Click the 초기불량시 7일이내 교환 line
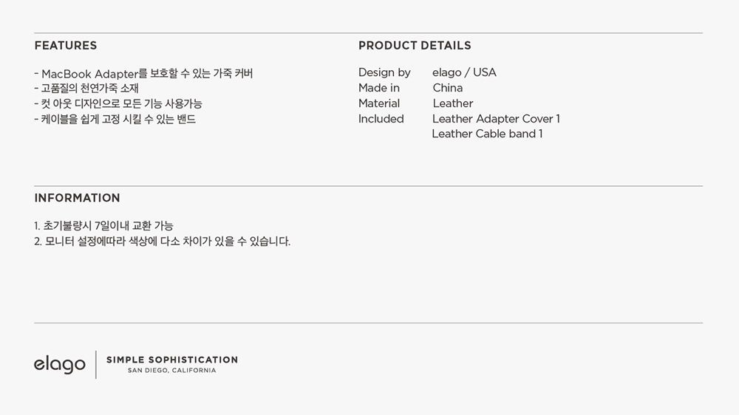 (103, 226)
